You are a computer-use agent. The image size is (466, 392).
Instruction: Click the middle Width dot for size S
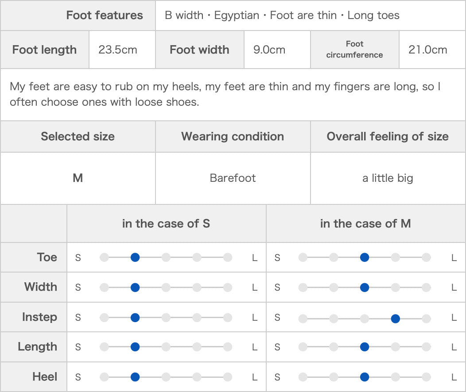pos(166,287)
